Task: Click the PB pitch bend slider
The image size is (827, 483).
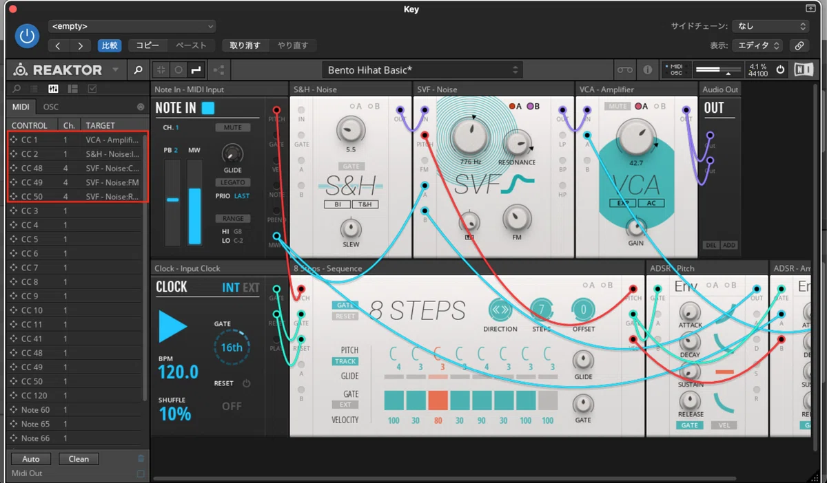Action: 172,202
